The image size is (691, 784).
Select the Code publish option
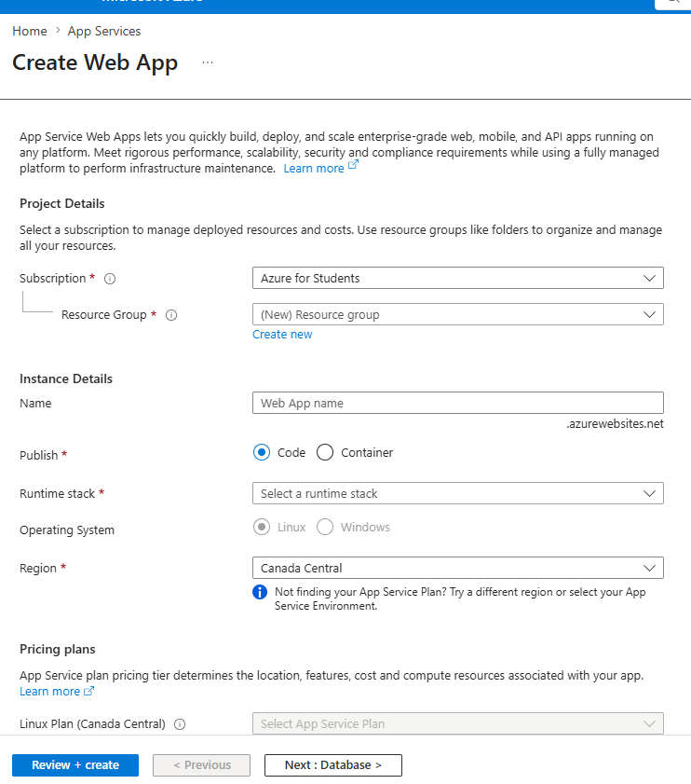pos(262,452)
